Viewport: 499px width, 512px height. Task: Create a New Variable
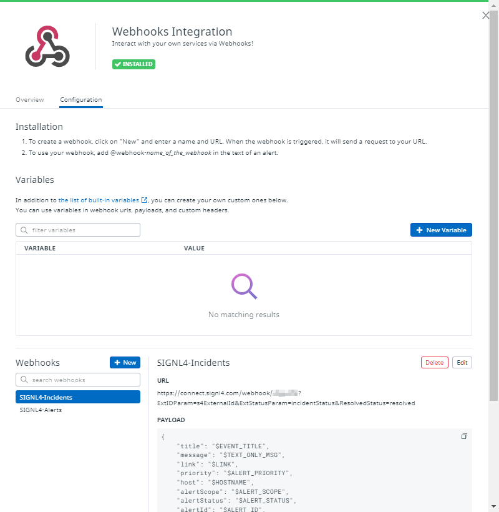(x=441, y=230)
